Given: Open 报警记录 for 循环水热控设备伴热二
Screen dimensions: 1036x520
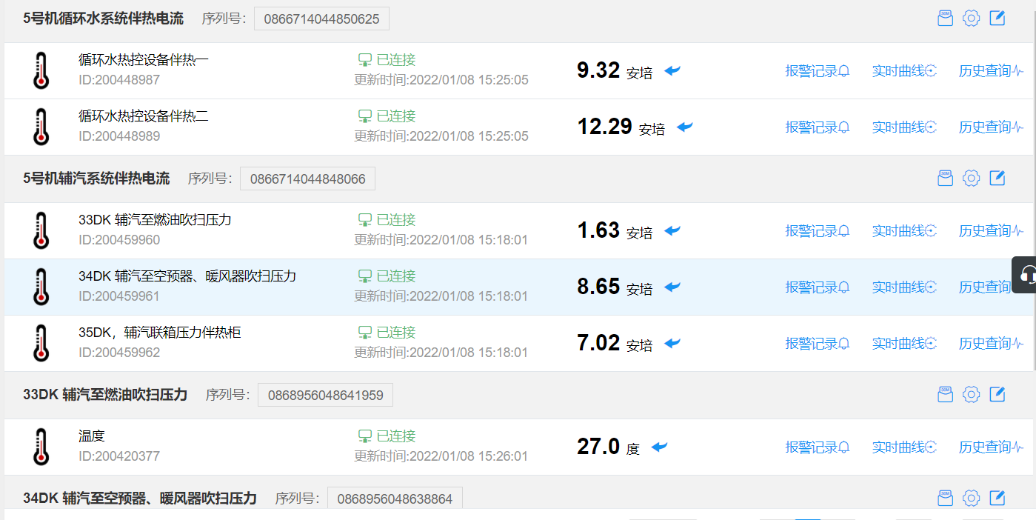Looking at the screenshot, I should point(818,127).
